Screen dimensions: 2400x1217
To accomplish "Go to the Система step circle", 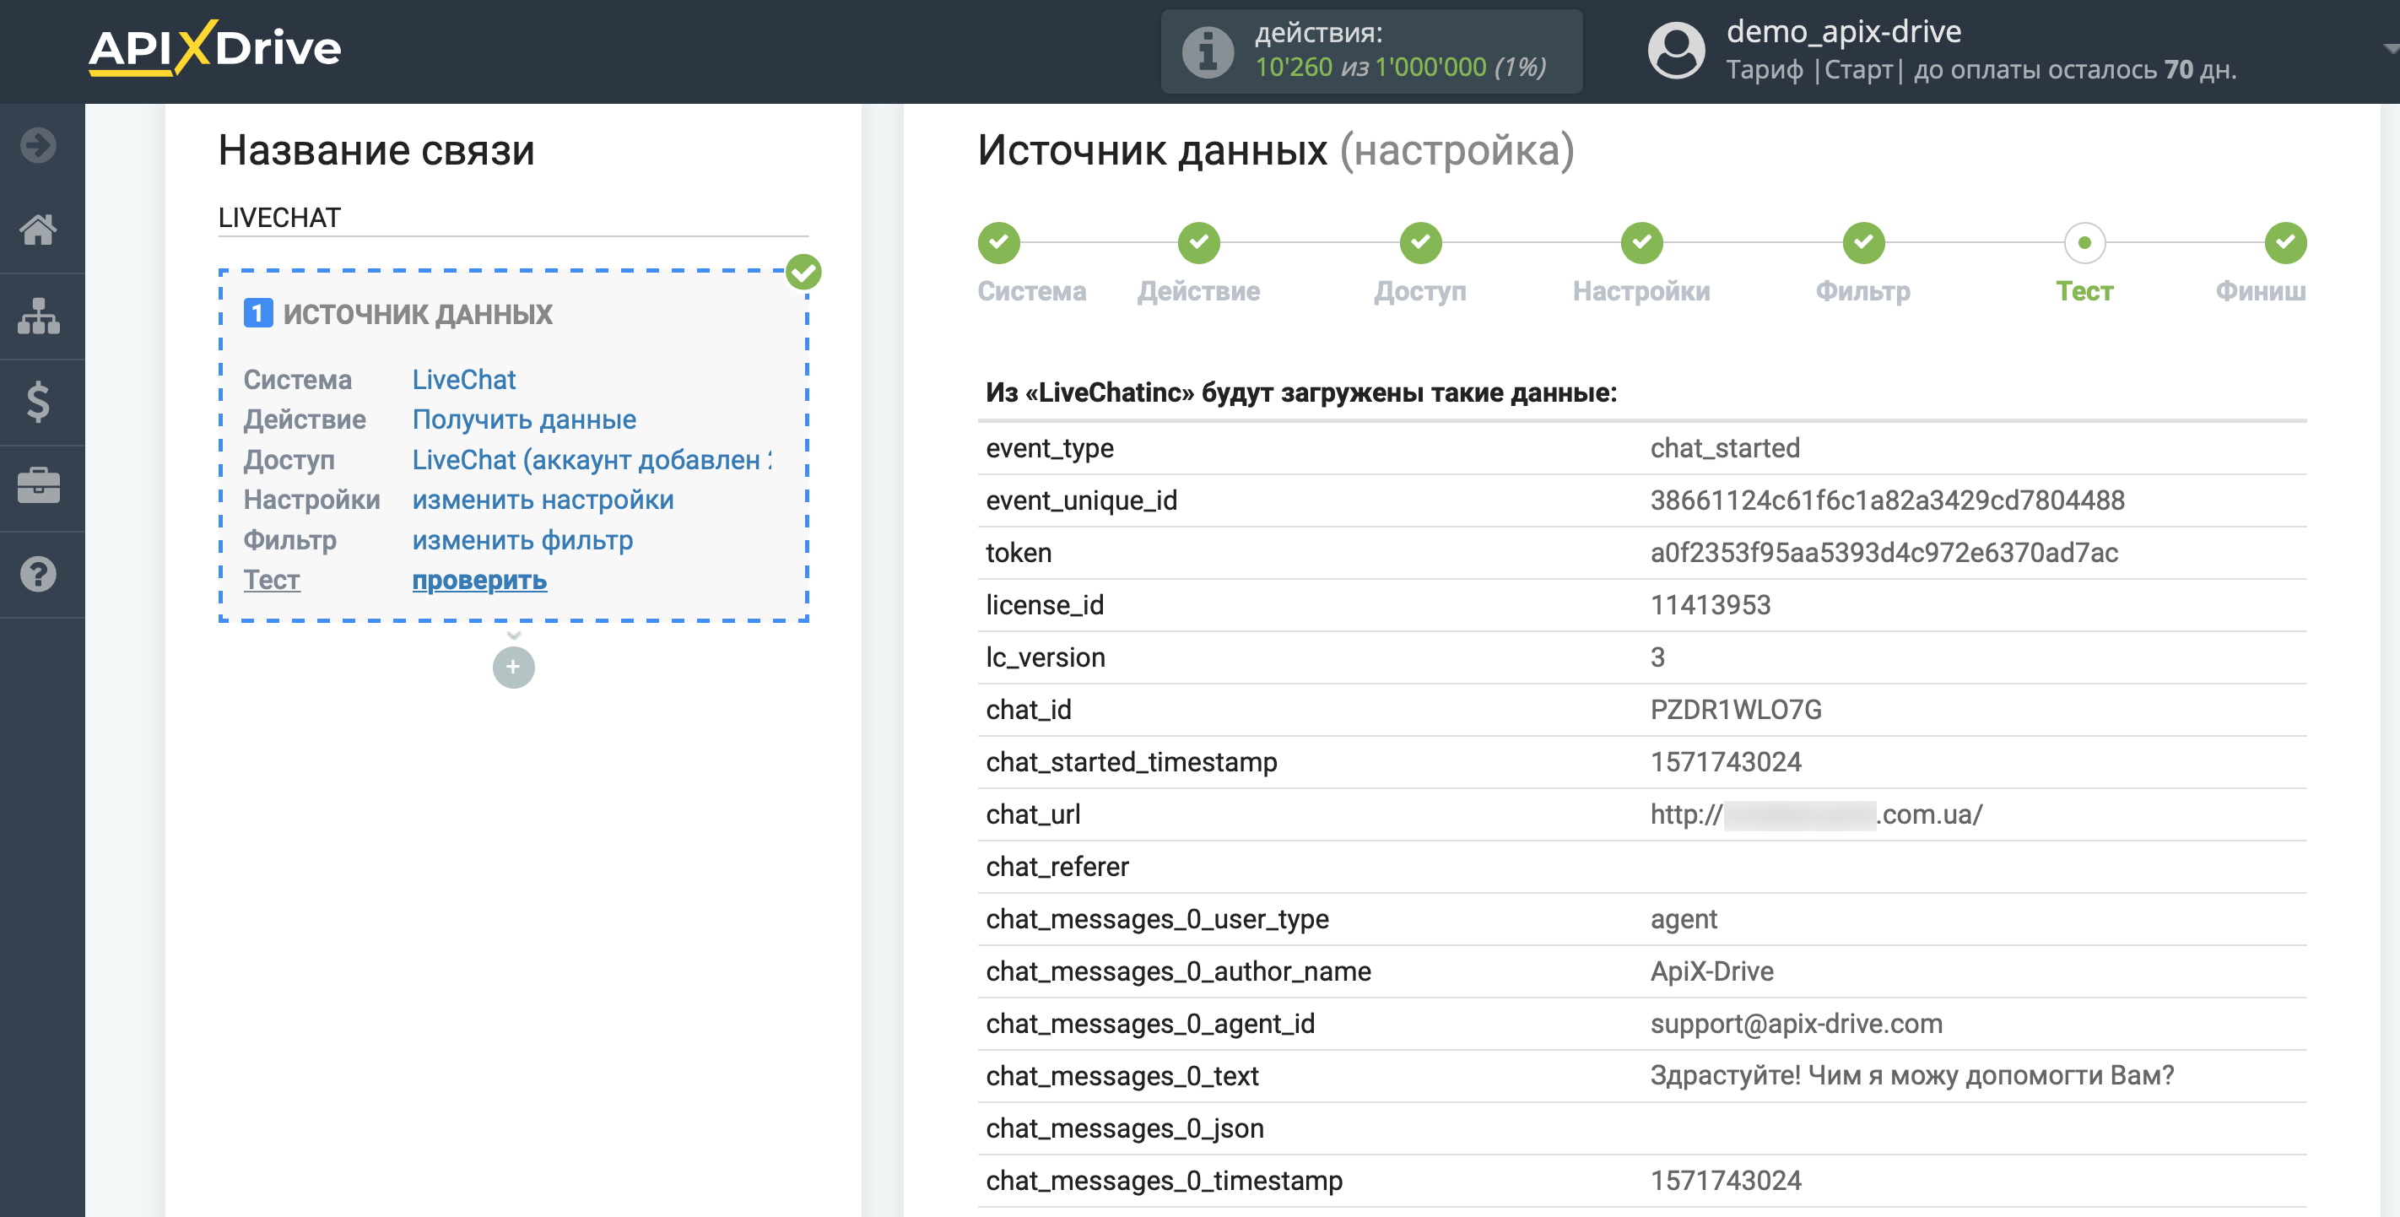I will click(999, 243).
